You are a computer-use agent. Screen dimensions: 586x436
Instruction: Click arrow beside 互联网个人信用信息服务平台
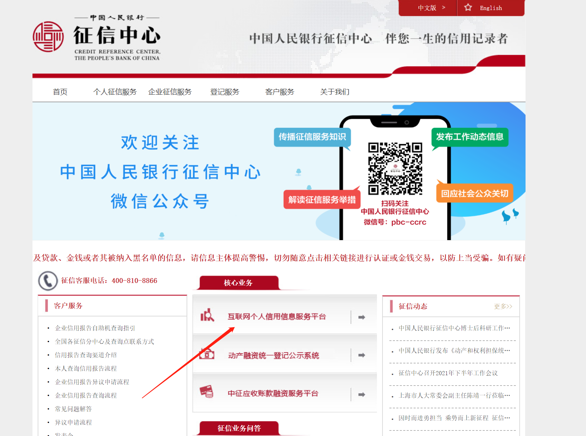coord(362,317)
